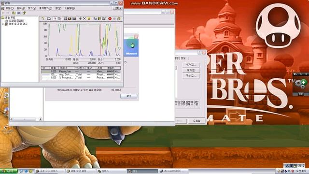This screenshot has height=174, width=309.
Task: Open 동작(A) menu
Action: pos(21,8)
